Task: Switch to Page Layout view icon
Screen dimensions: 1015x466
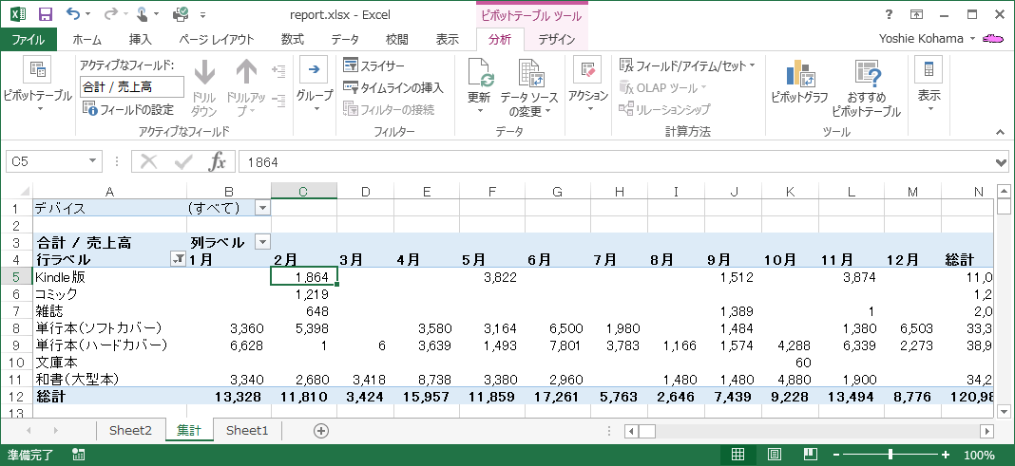Action: [x=775, y=455]
